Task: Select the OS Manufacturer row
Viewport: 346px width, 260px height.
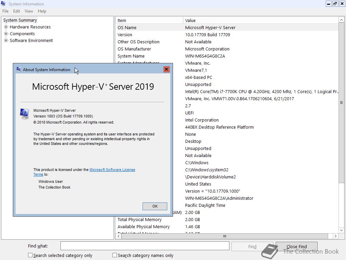Action: 227,49
